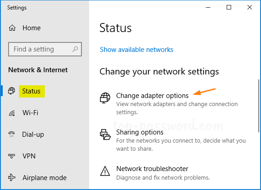
Task: Click the VPN icon in sidebar
Action: 11,156
